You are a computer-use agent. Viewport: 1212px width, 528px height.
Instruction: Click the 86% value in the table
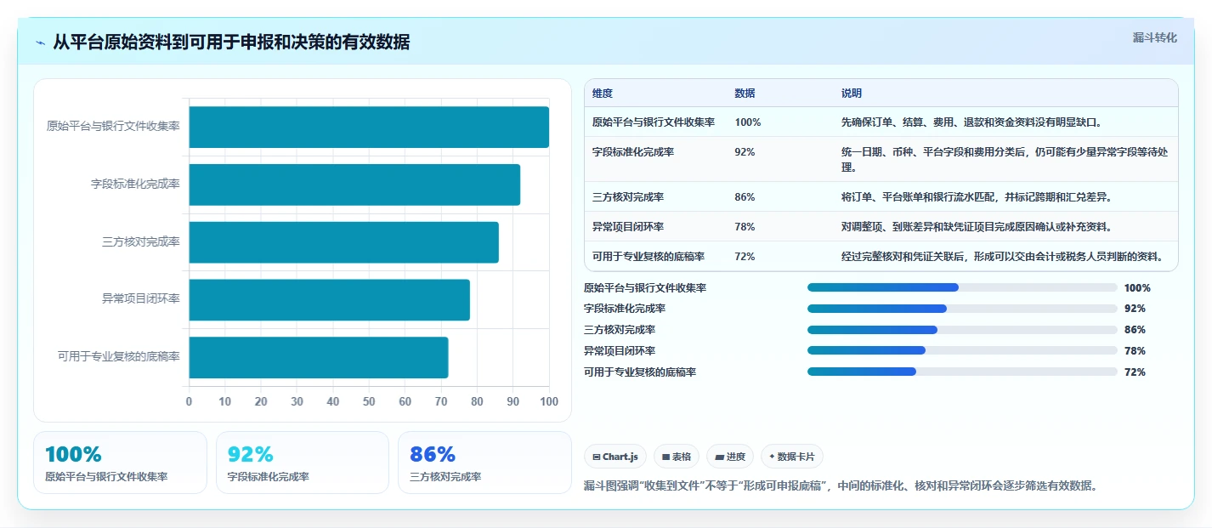pyautogui.click(x=745, y=196)
